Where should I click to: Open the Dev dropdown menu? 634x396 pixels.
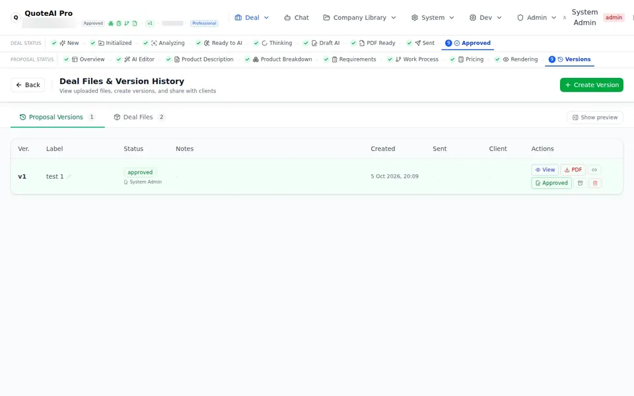pos(485,18)
